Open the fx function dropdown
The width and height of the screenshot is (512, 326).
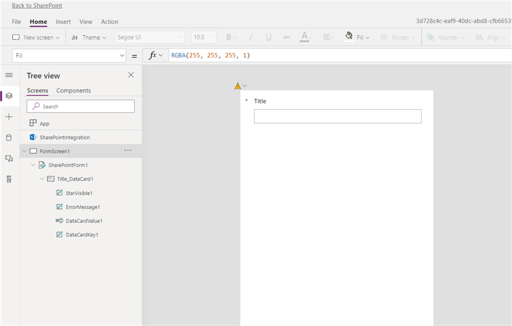[x=155, y=55]
